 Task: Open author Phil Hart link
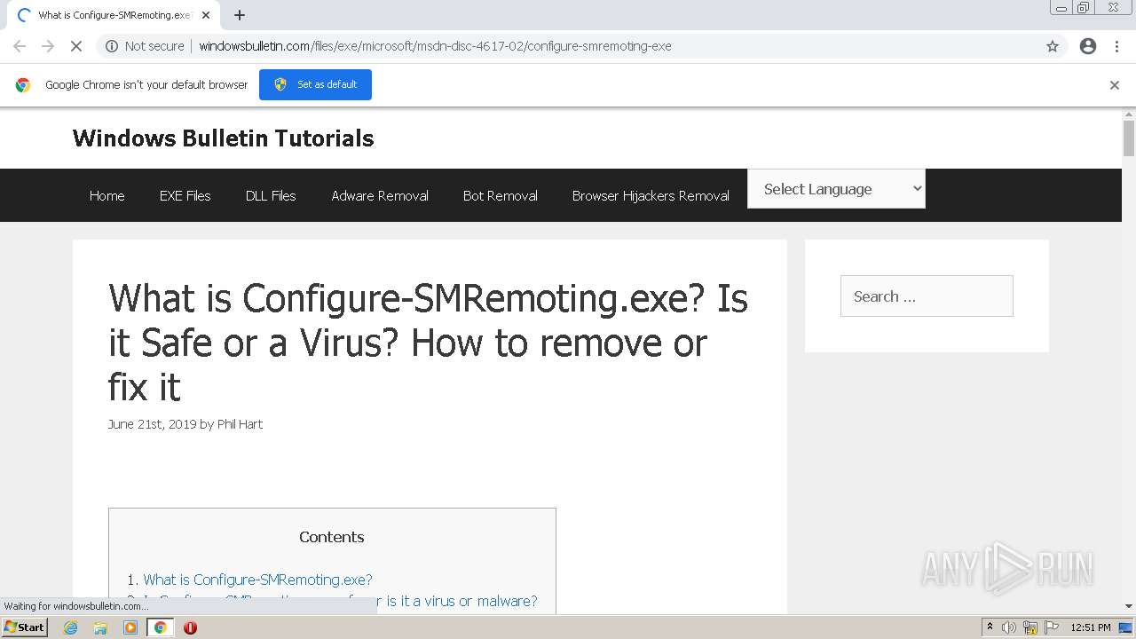click(x=240, y=424)
